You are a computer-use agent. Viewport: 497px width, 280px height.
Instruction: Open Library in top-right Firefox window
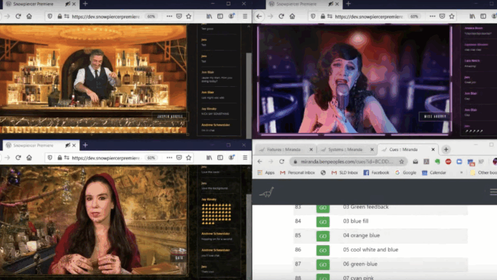click(472, 16)
